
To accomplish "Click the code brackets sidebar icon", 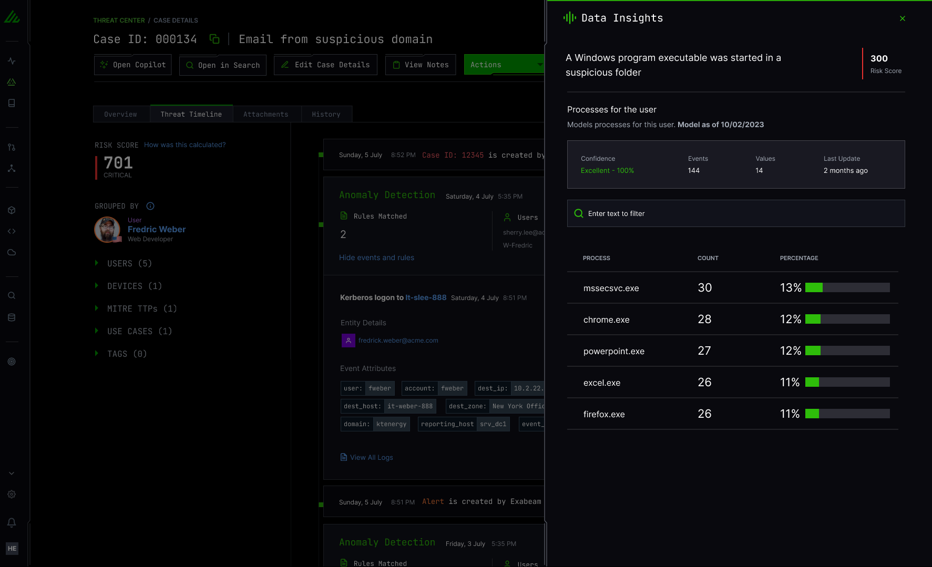I will (x=12, y=231).
